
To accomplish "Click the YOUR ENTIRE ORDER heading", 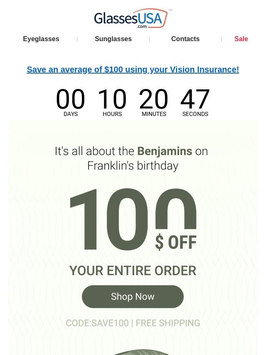I will [x=133, y=271].
